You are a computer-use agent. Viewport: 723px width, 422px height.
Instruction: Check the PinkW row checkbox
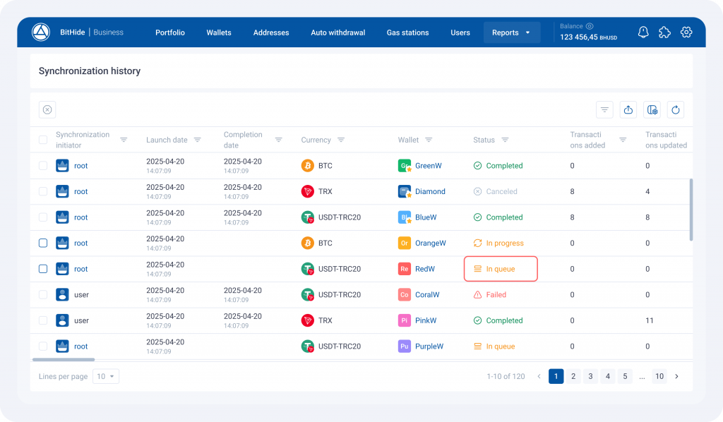tap(43, 320)
